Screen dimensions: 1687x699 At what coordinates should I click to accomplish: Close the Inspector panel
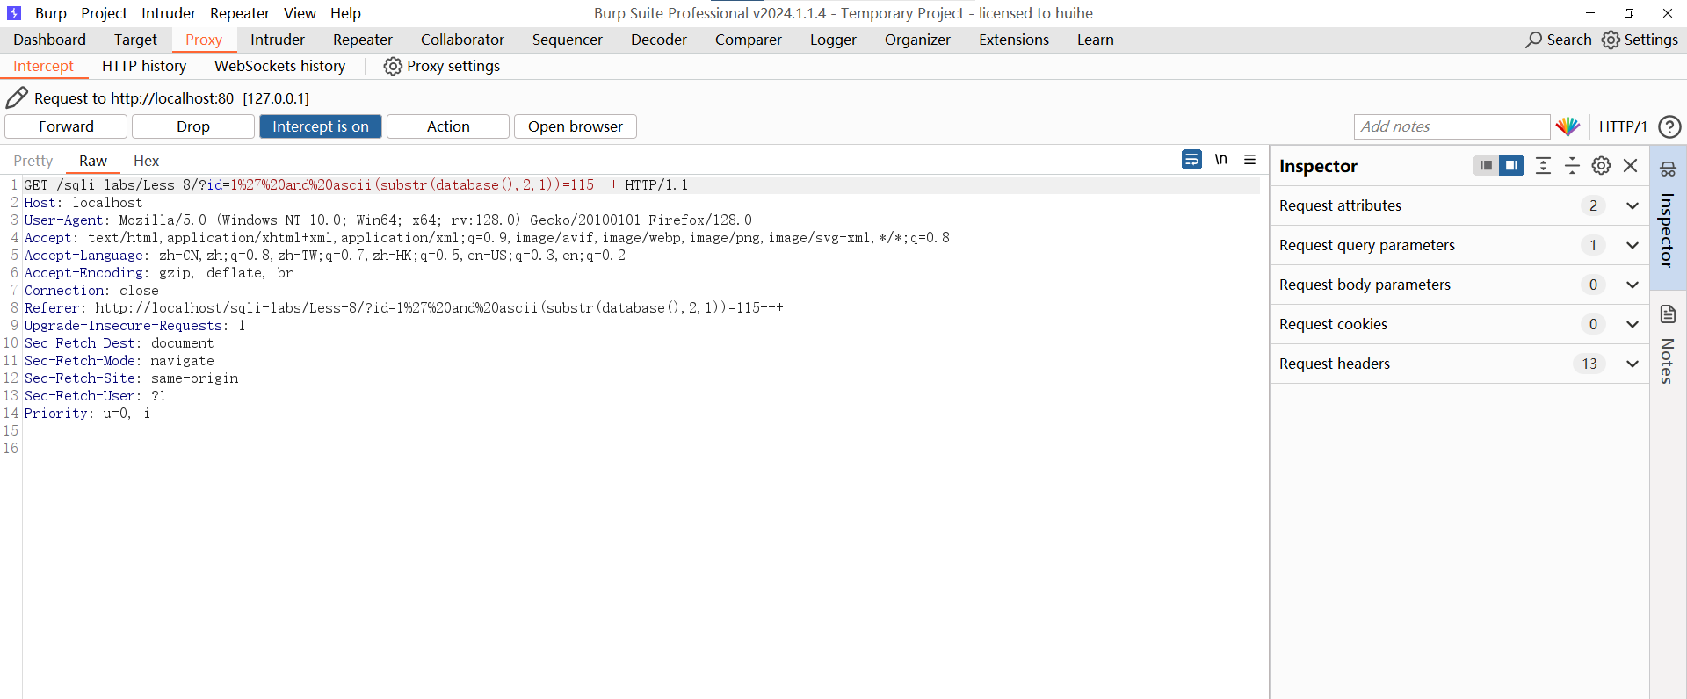pyautogui.click(x=1631, y=165)
